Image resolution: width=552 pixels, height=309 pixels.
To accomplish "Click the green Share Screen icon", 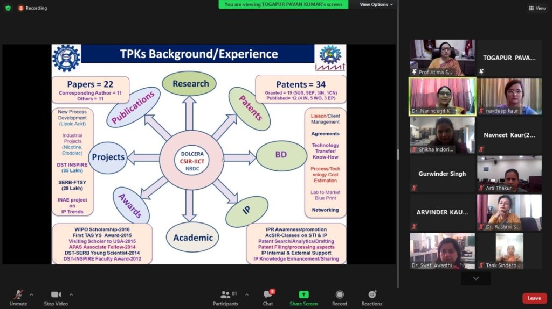I will point(303,298).
